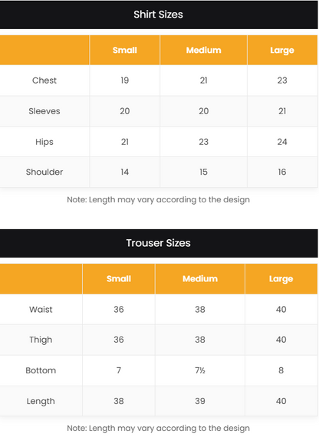319x437 pixels.
Task: Click the Waist row label
Action: (x=41, y=310)
